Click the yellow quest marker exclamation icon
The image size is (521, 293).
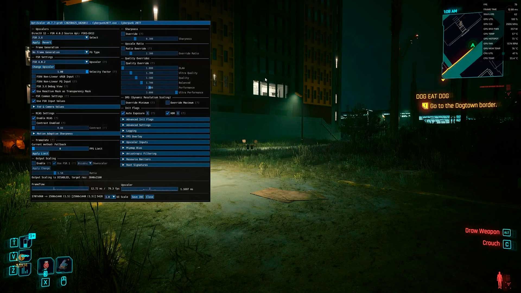pos(425,106)
